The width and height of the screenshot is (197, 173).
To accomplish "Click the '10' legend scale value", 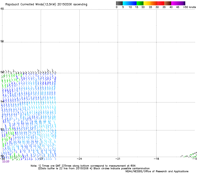I will (x=130, y=7).
